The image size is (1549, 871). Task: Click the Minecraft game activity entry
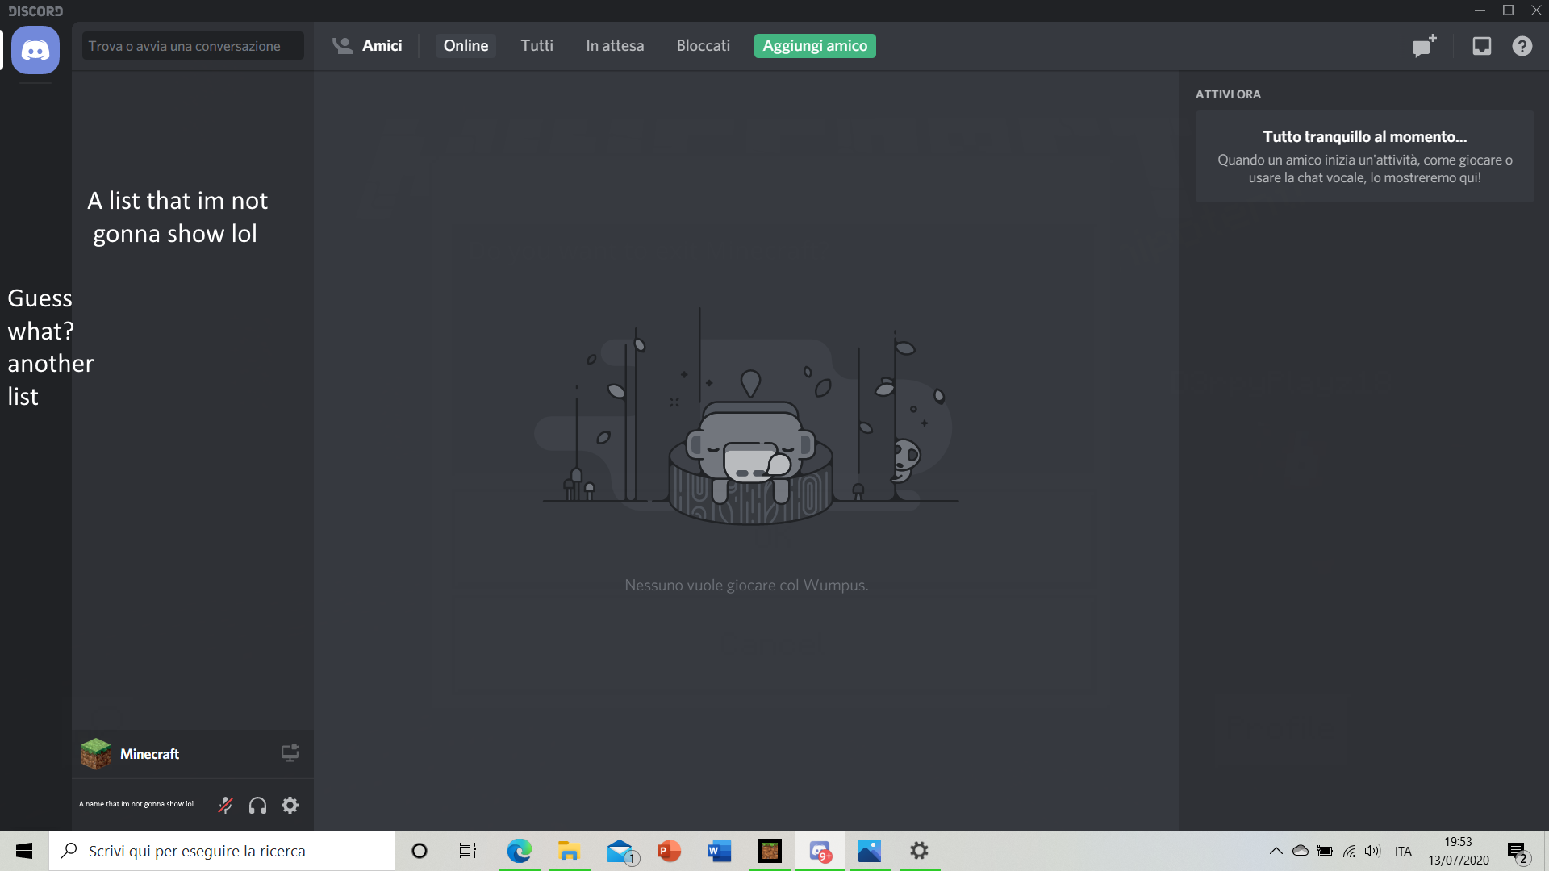point(192,754)
